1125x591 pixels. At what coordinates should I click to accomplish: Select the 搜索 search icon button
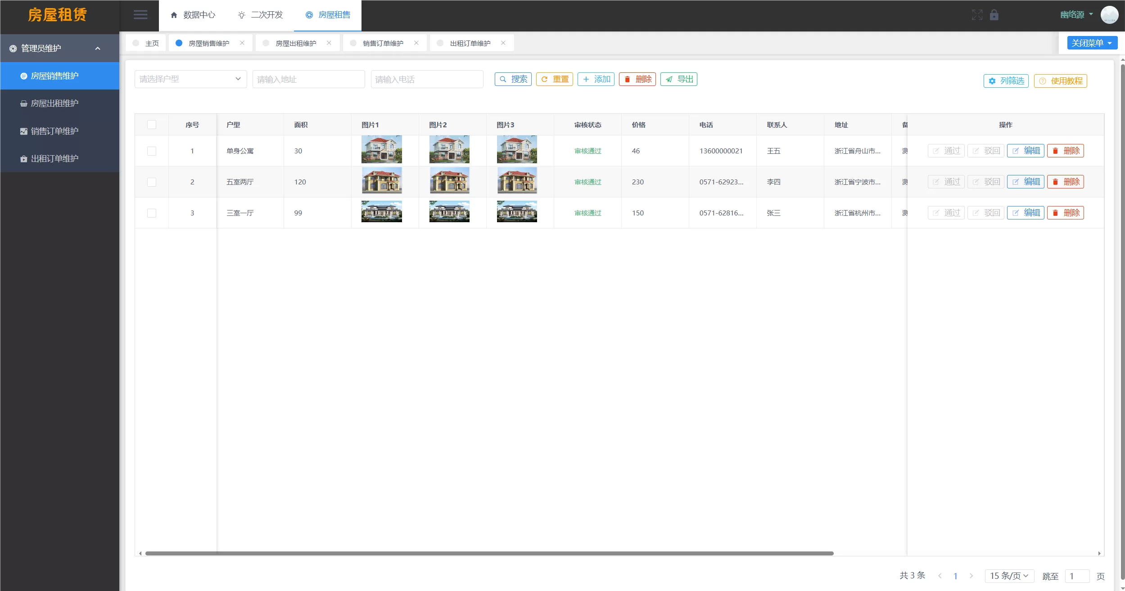tap(513, 79)
